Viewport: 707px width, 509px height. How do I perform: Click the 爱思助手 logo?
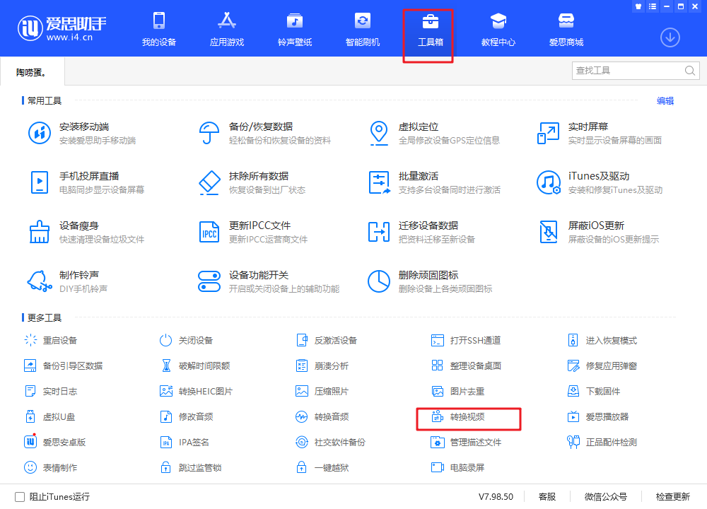[62, 28]
